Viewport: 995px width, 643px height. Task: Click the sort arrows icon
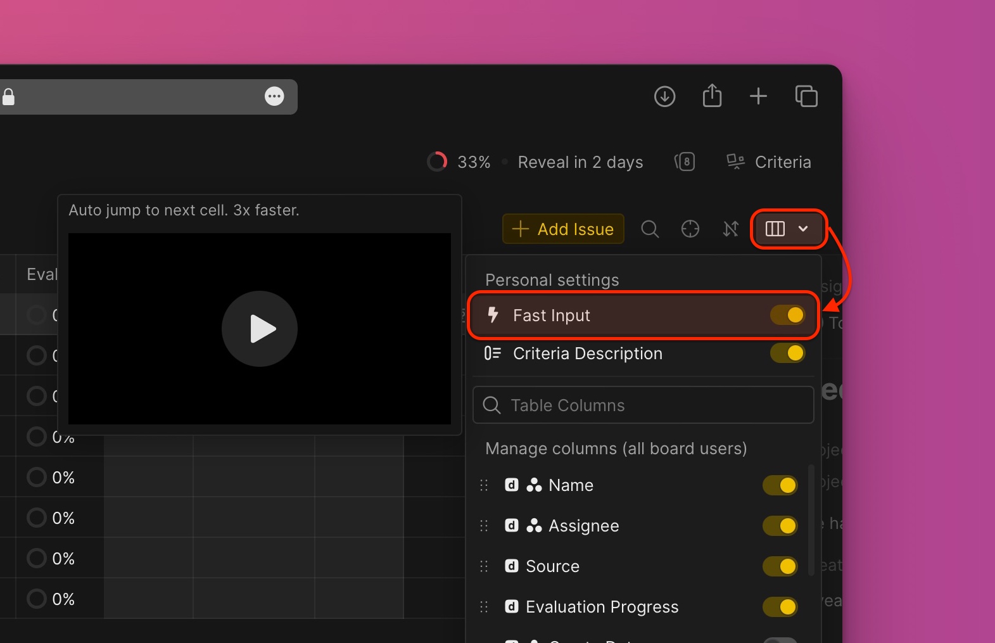(730, 229)
